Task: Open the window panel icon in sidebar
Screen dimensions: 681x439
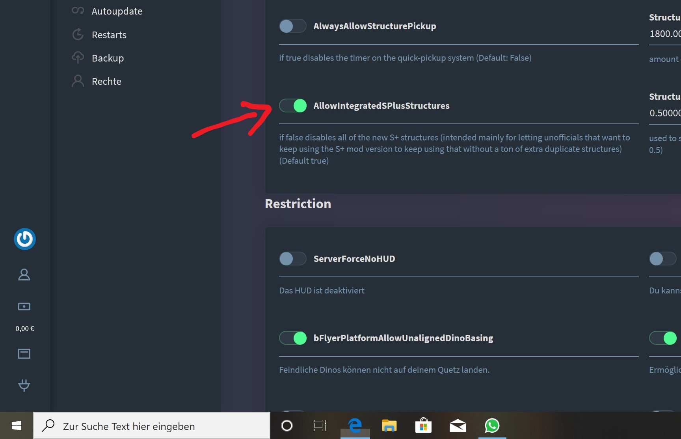Action: click(x=24, y=354)
